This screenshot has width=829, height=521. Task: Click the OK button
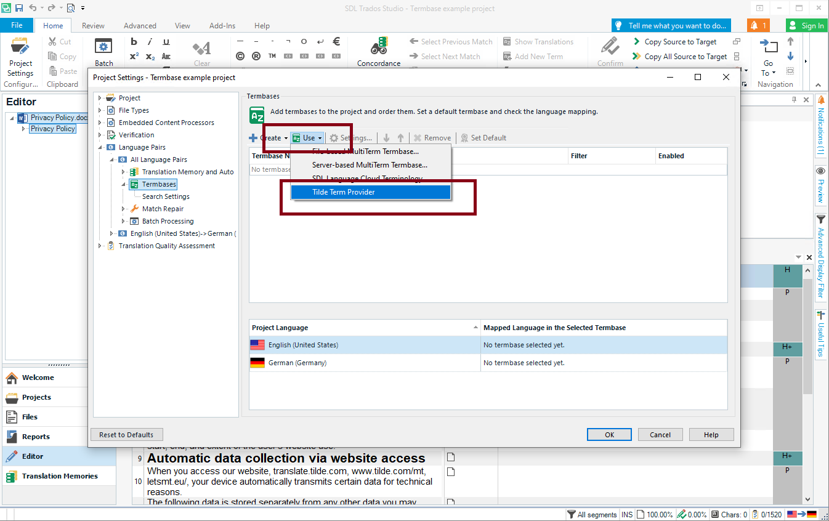point(609,435)
